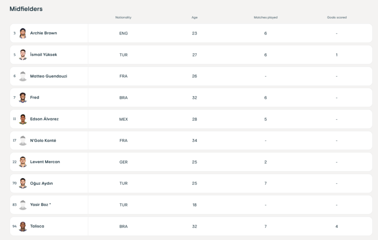The height and width of the screenshot is (240, 378).
Task: Click İsmail Yüksek's avatar image
Action: [23, 55]
